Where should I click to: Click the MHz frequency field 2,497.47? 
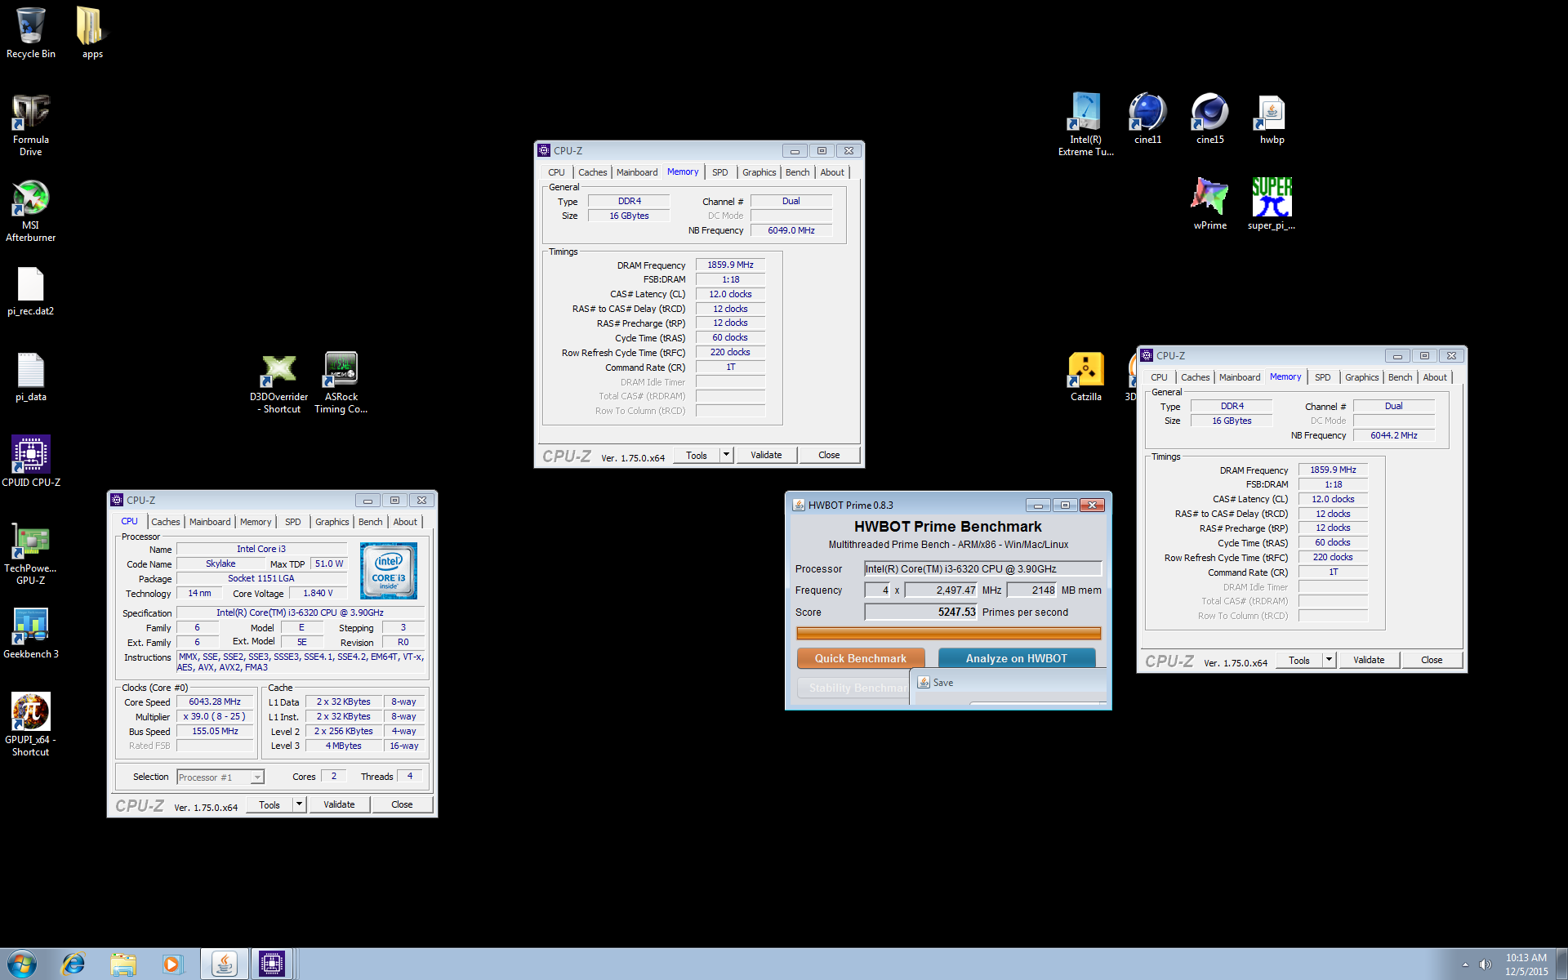[x=941, y=590]
